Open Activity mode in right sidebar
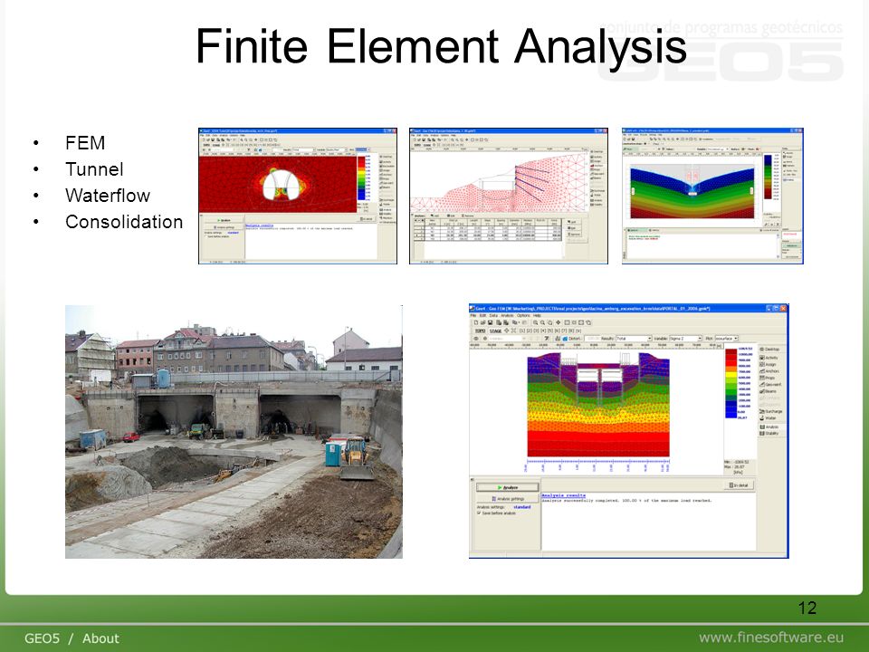 (x=769, y=358)
